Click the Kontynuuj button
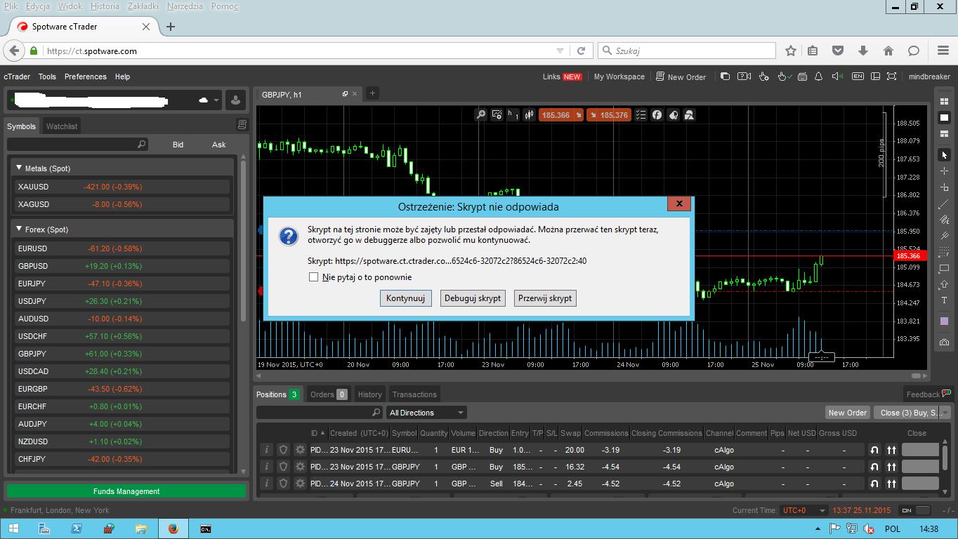Viewport: 958px width, 539px height. pos(406,298)
